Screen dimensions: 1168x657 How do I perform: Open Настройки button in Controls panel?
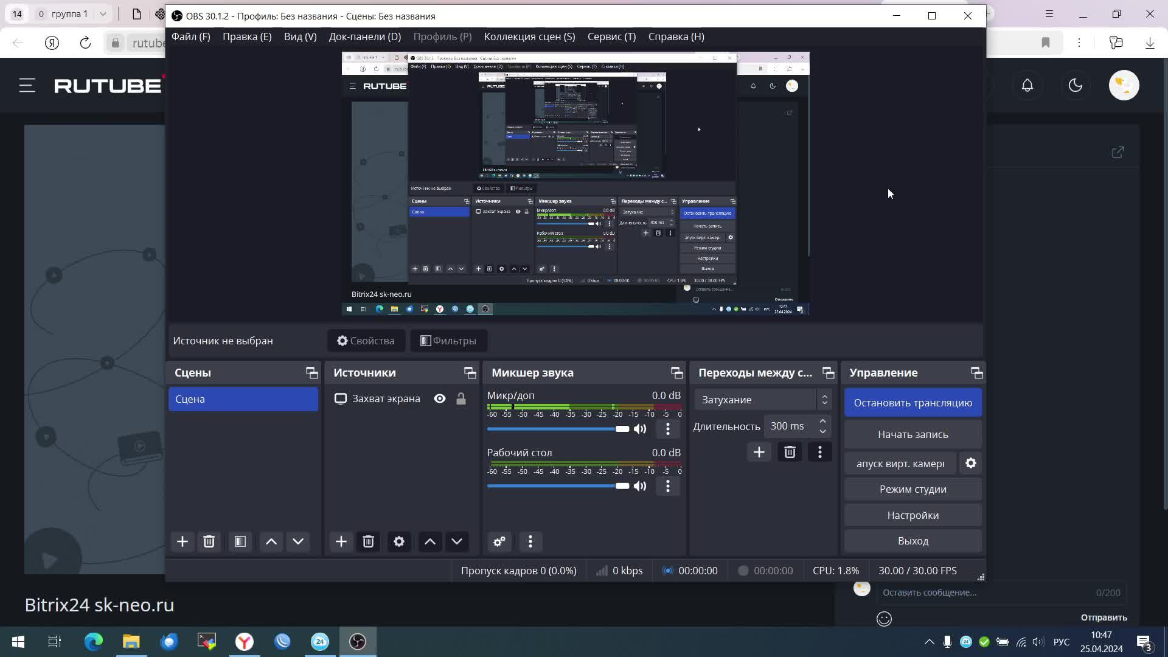click(x=912, y=515)
